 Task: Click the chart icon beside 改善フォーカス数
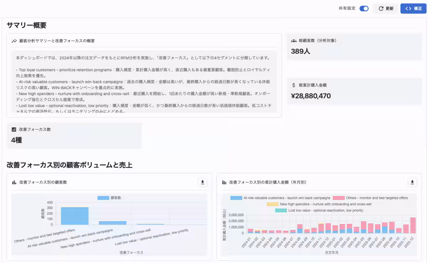[14, 129]
